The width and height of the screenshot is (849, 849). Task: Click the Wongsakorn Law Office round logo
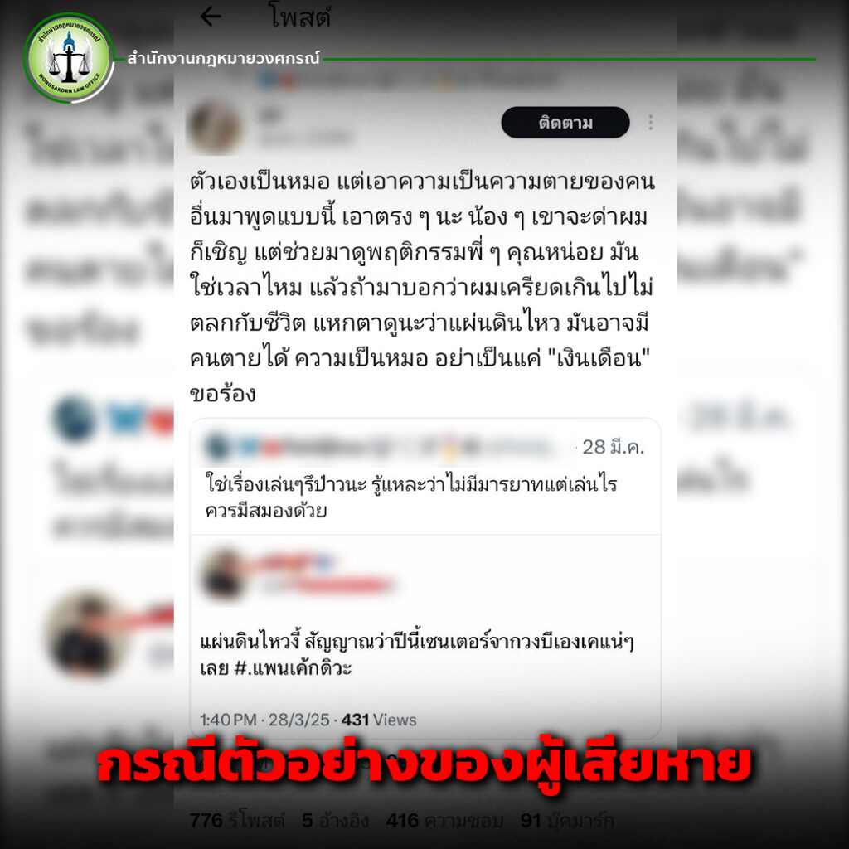click(69, 58)
